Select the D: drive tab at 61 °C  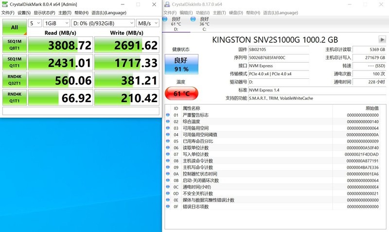176,24
